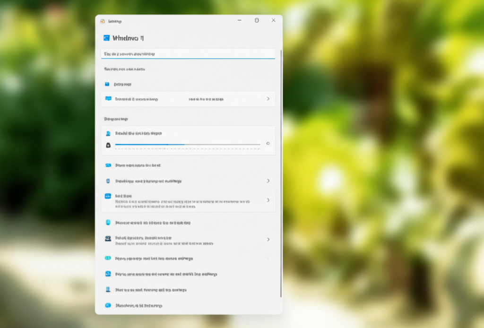Select the last list row at the window bottom
The height and width of the screenshot is (328, 484).
(x=139, y=306)
